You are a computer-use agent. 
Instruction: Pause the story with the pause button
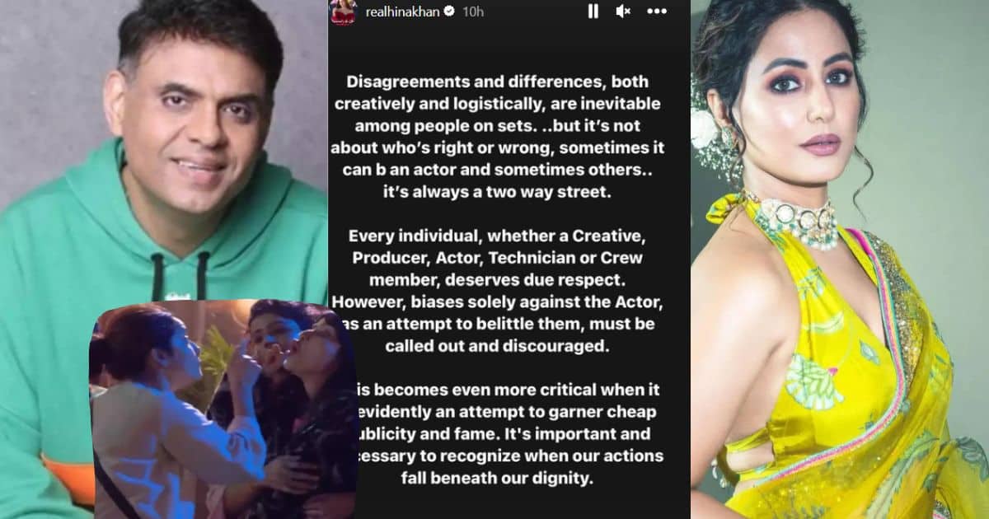(592, 12)
